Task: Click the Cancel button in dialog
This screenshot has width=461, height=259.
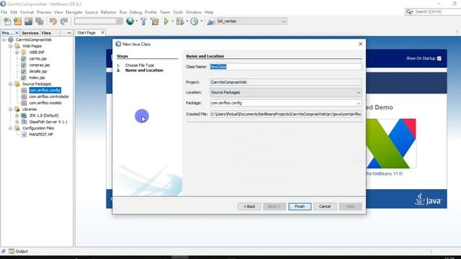Action: (325, 206)
